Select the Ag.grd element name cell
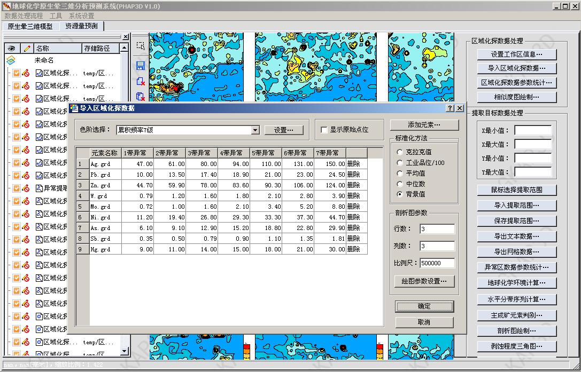Image resolution: width=581 pixels, height=372 pixels. [106, 164]
